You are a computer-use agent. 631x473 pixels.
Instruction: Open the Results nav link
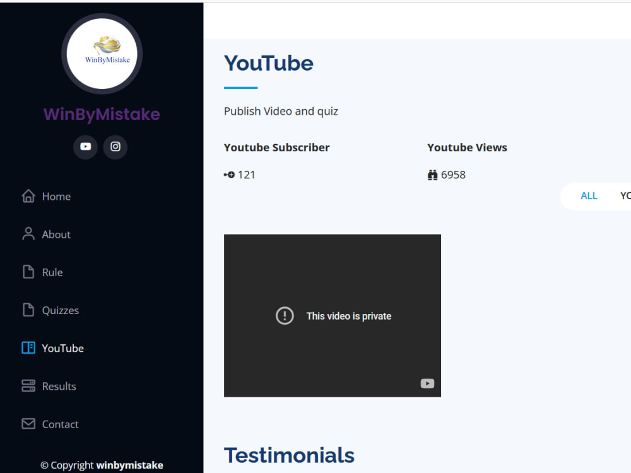pos(59,386)
